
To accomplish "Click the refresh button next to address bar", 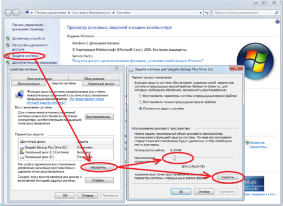I will (207, 12).
